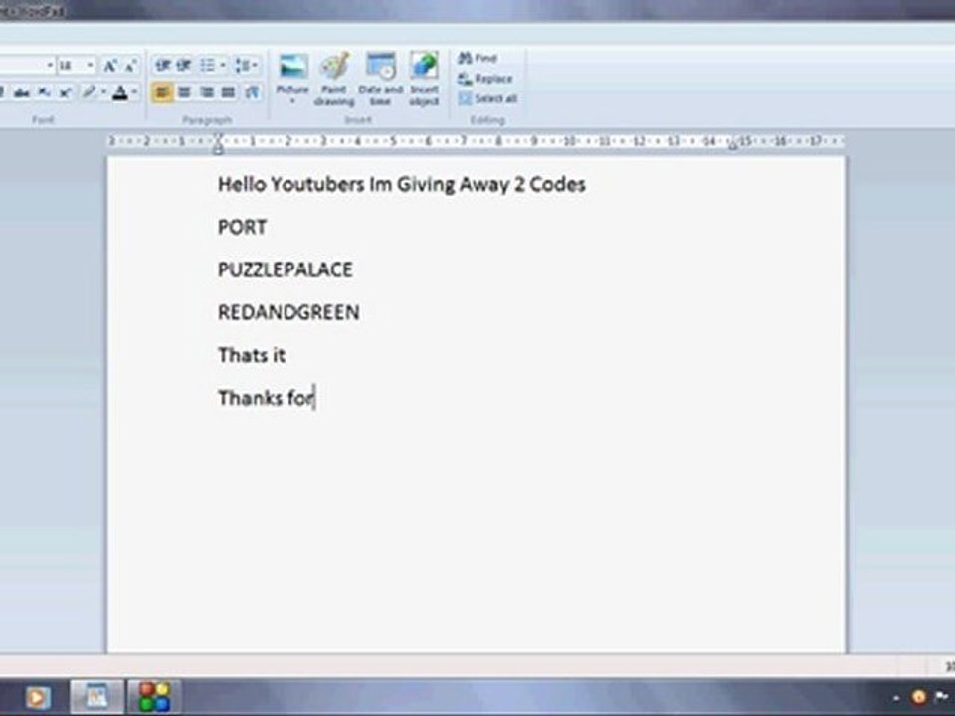Open the Paragraph settings dialog icon

pyautogui.click(x=252, y=92)
